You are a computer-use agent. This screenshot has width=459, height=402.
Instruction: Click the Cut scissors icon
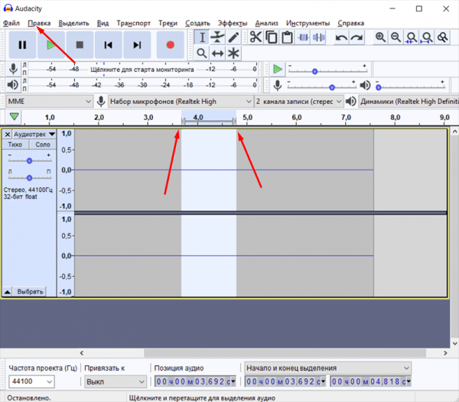point(256,37)
